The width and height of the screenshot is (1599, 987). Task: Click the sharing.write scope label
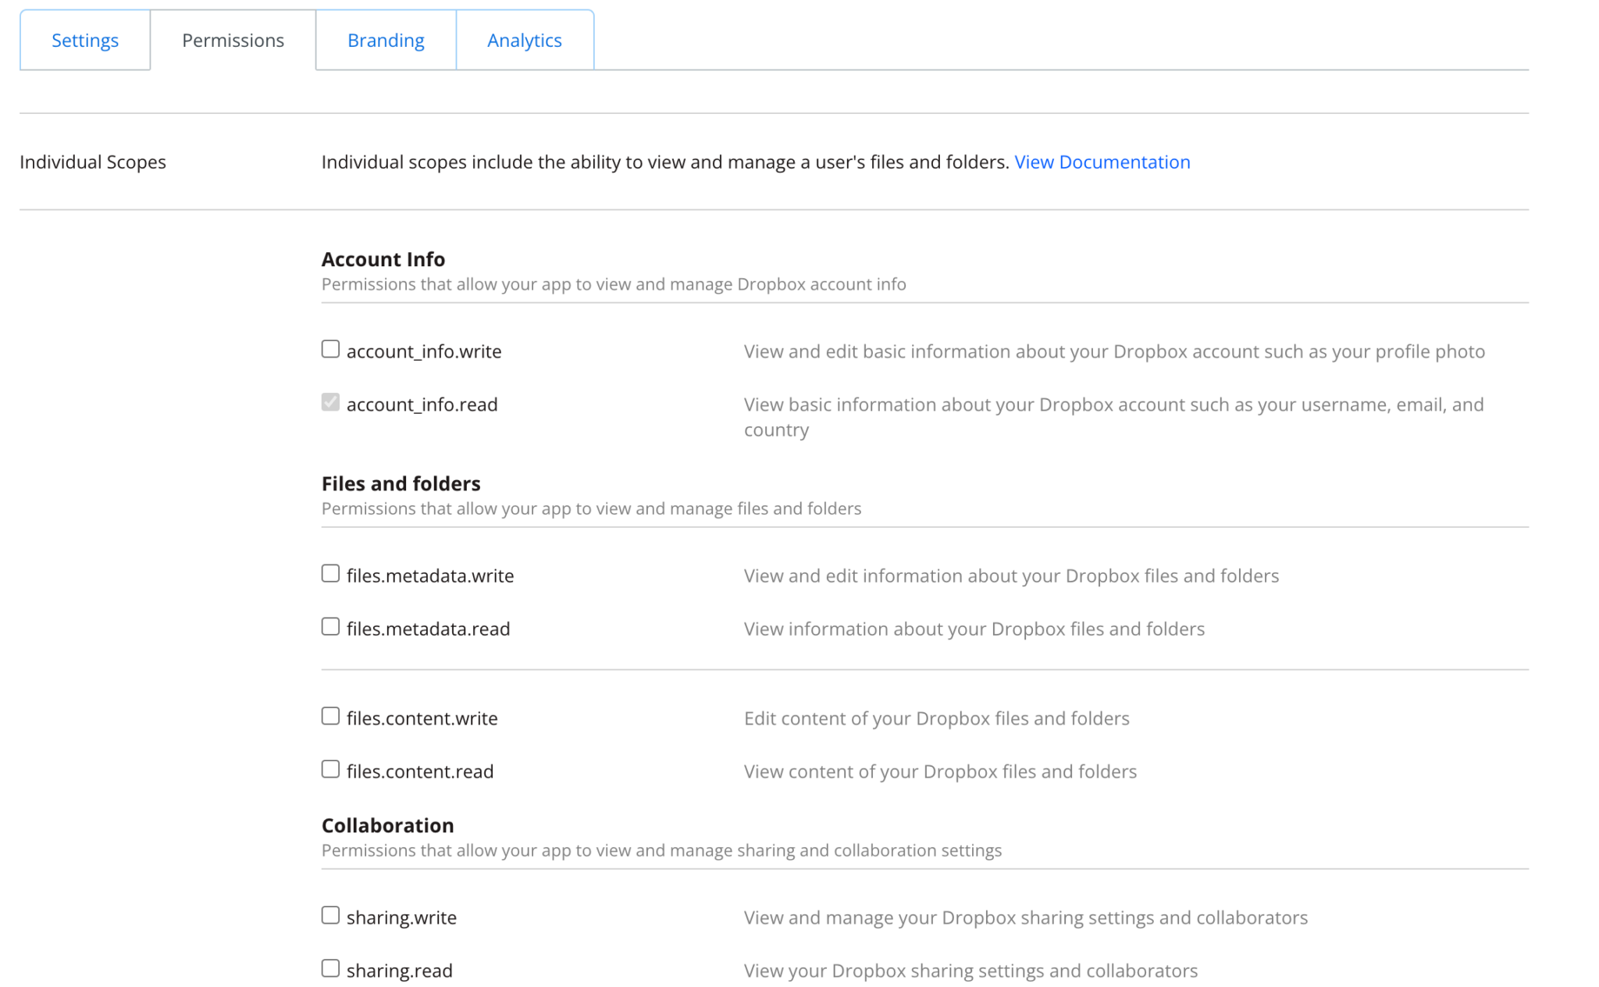tap(401, 917)
